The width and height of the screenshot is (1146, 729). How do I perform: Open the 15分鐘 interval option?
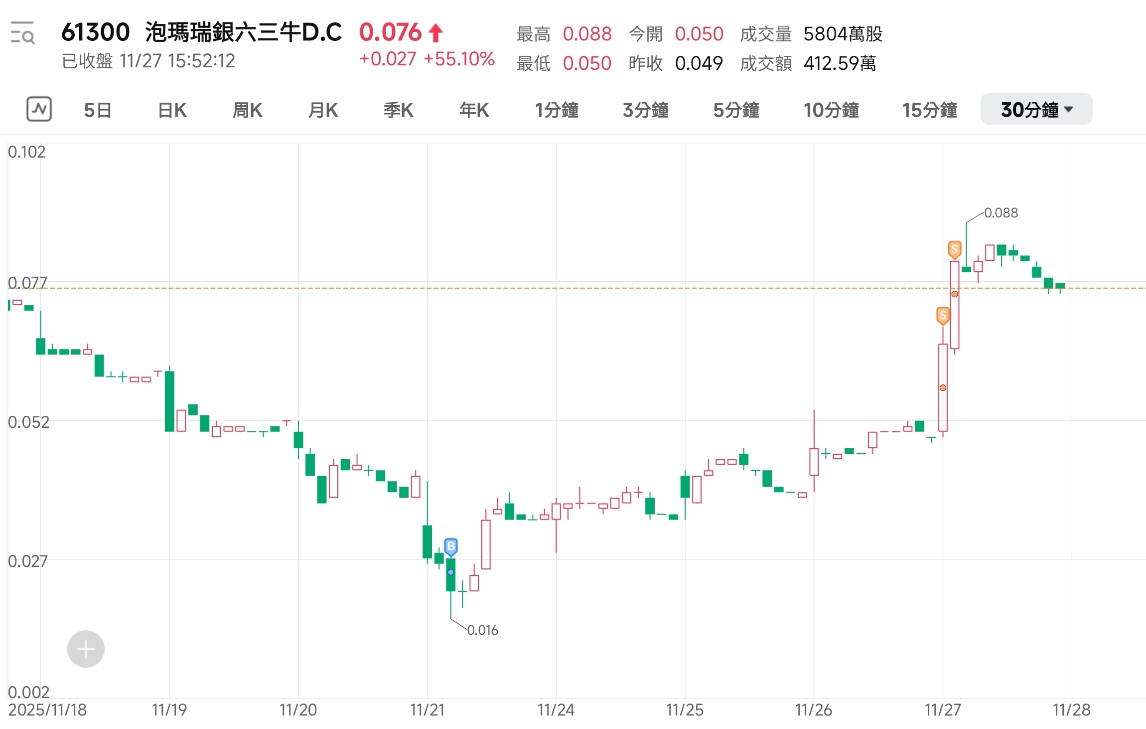tap(929, 110)
